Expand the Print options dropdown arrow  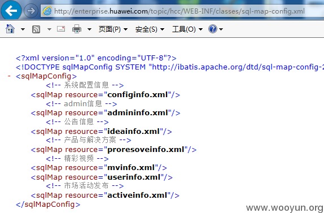pyautogui.click(x=89, y=29)
